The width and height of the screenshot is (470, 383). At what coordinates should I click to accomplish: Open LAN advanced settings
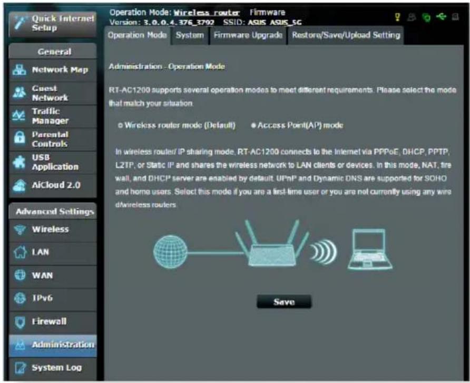pyautogui.click(x=53, y=253)
